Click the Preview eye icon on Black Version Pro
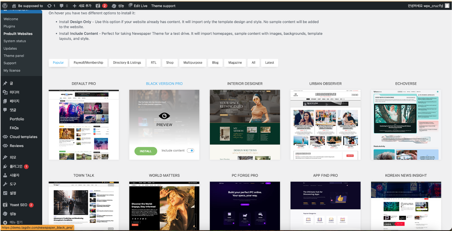Viewport: 452px width, 231px height. [164, 116]
